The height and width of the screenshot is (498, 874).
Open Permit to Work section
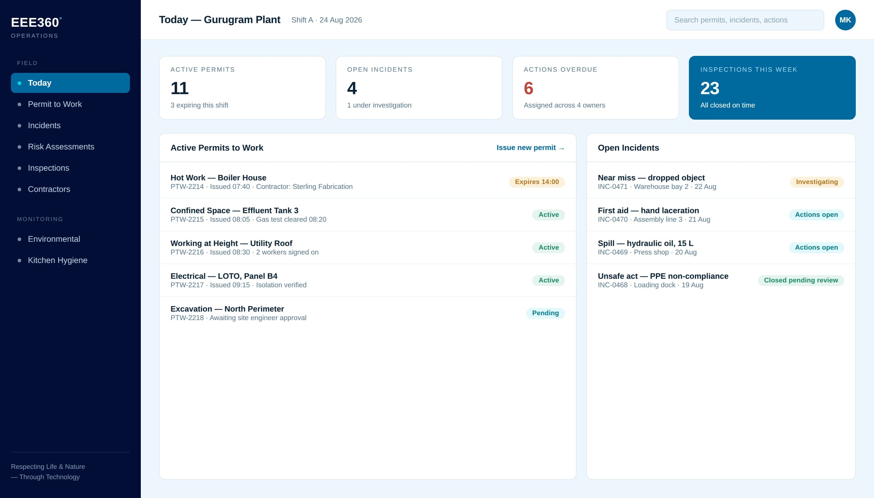(70, 104)
